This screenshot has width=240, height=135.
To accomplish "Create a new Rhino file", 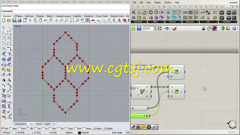I will (4, 20).
